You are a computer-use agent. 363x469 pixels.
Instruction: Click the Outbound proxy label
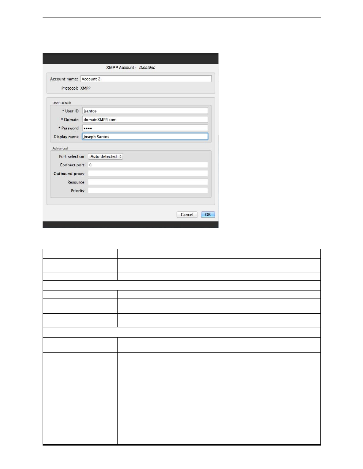tap(69, 174)
